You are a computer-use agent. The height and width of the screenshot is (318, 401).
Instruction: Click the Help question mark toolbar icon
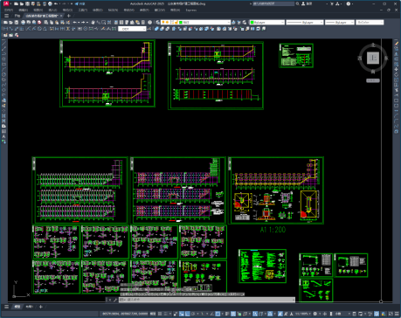pos(149,22)
